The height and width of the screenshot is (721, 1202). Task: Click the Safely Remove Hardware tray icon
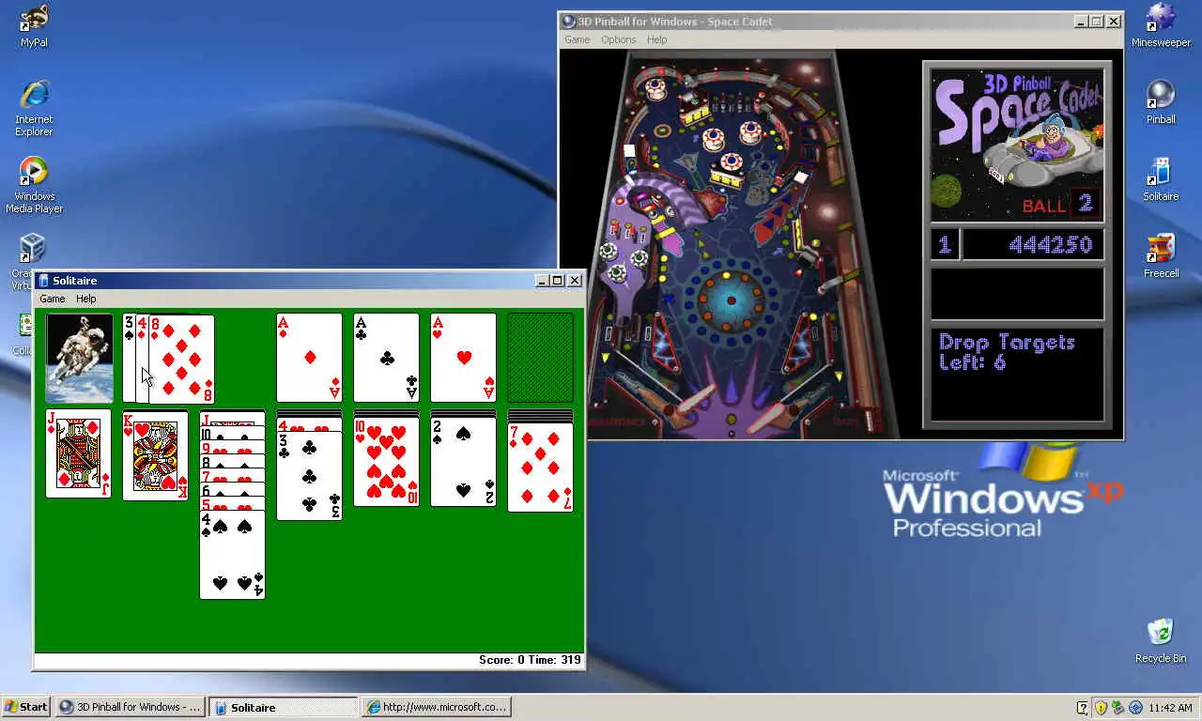(1118, 707)
